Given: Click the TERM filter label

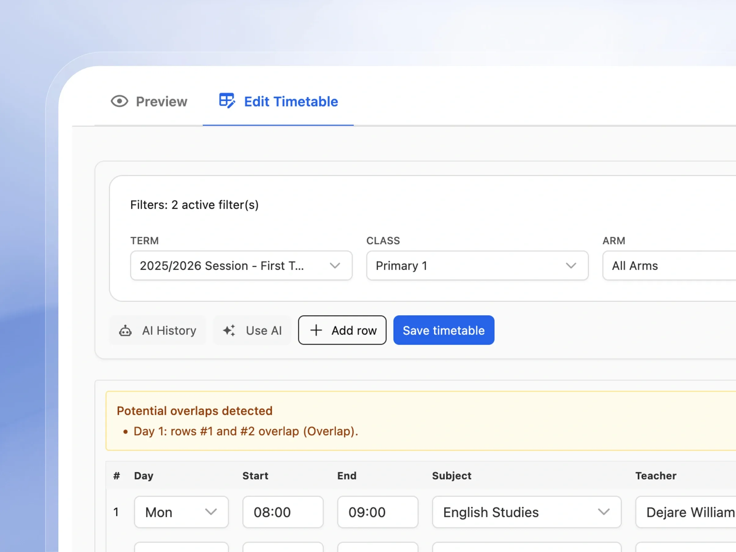Looking at the screenshot, I should point(144,240).
